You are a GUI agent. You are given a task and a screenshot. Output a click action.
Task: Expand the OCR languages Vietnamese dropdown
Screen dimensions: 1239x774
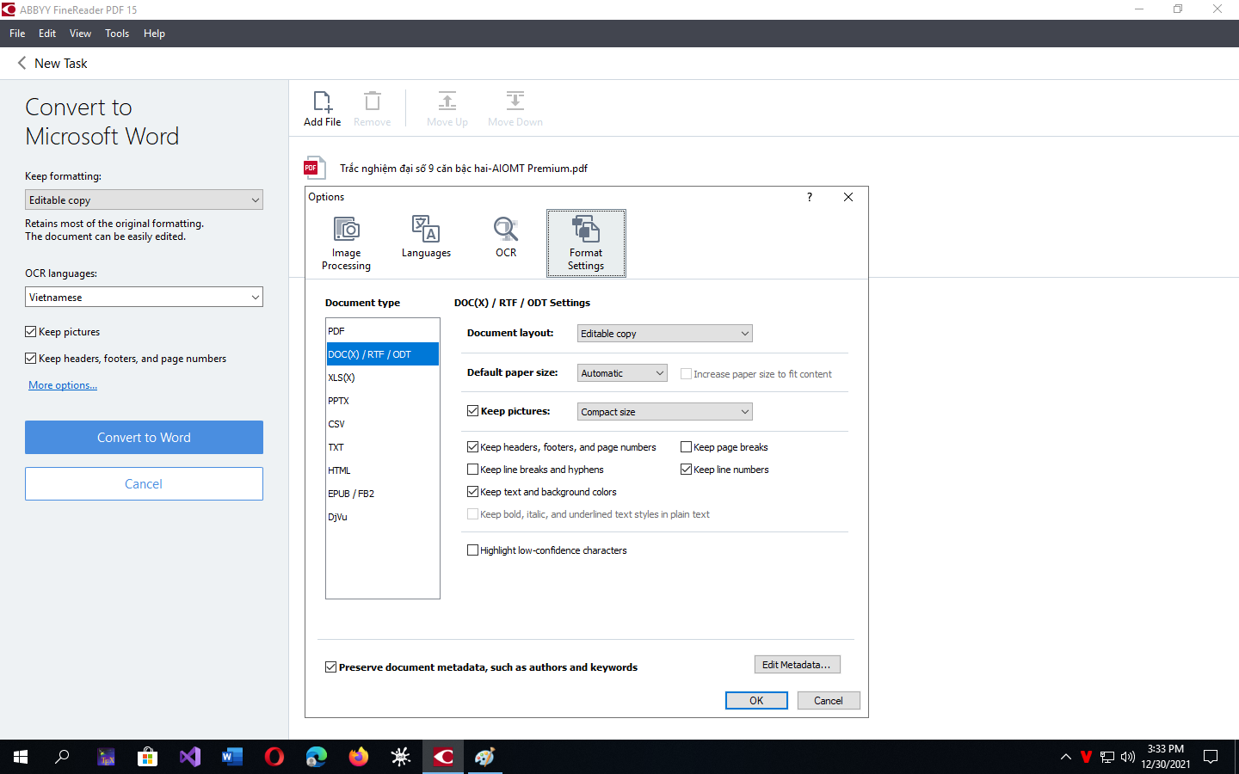pyautogui.click(x=144, y=297)
